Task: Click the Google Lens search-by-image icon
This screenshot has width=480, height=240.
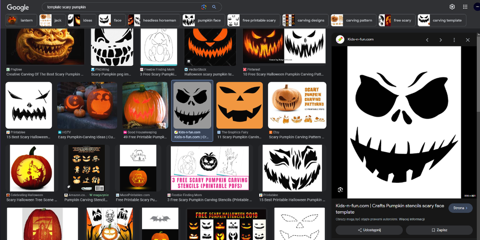Action: tap(204, 7)
